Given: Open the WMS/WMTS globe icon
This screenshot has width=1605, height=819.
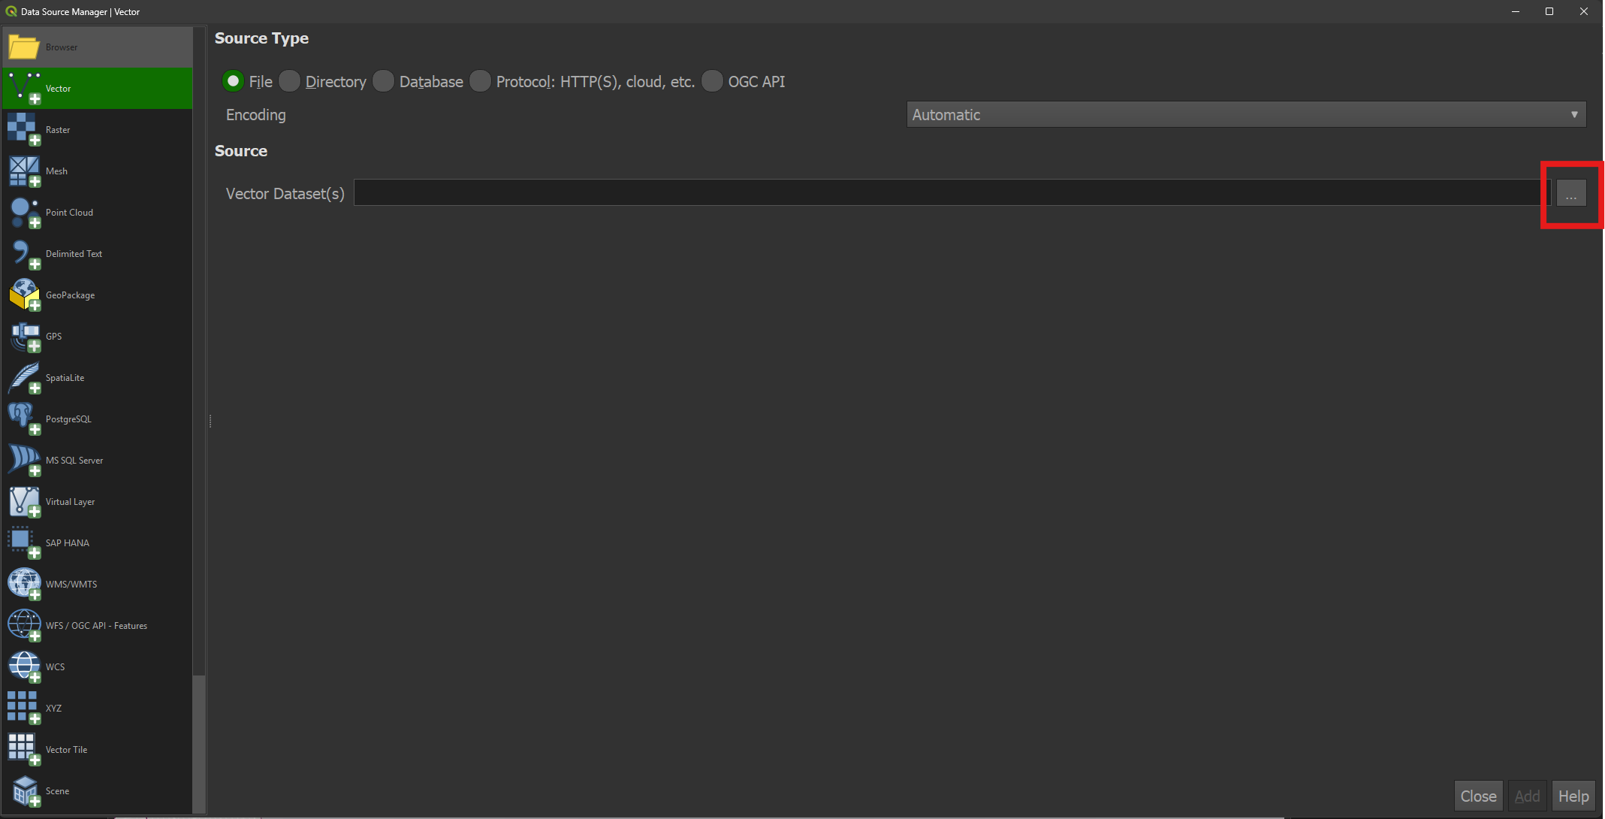Looking at the screenshot, I should pyautogui.click(x=23, y=585).
